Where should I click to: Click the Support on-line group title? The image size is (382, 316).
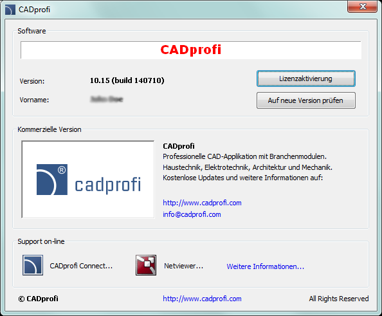[41, 241]
